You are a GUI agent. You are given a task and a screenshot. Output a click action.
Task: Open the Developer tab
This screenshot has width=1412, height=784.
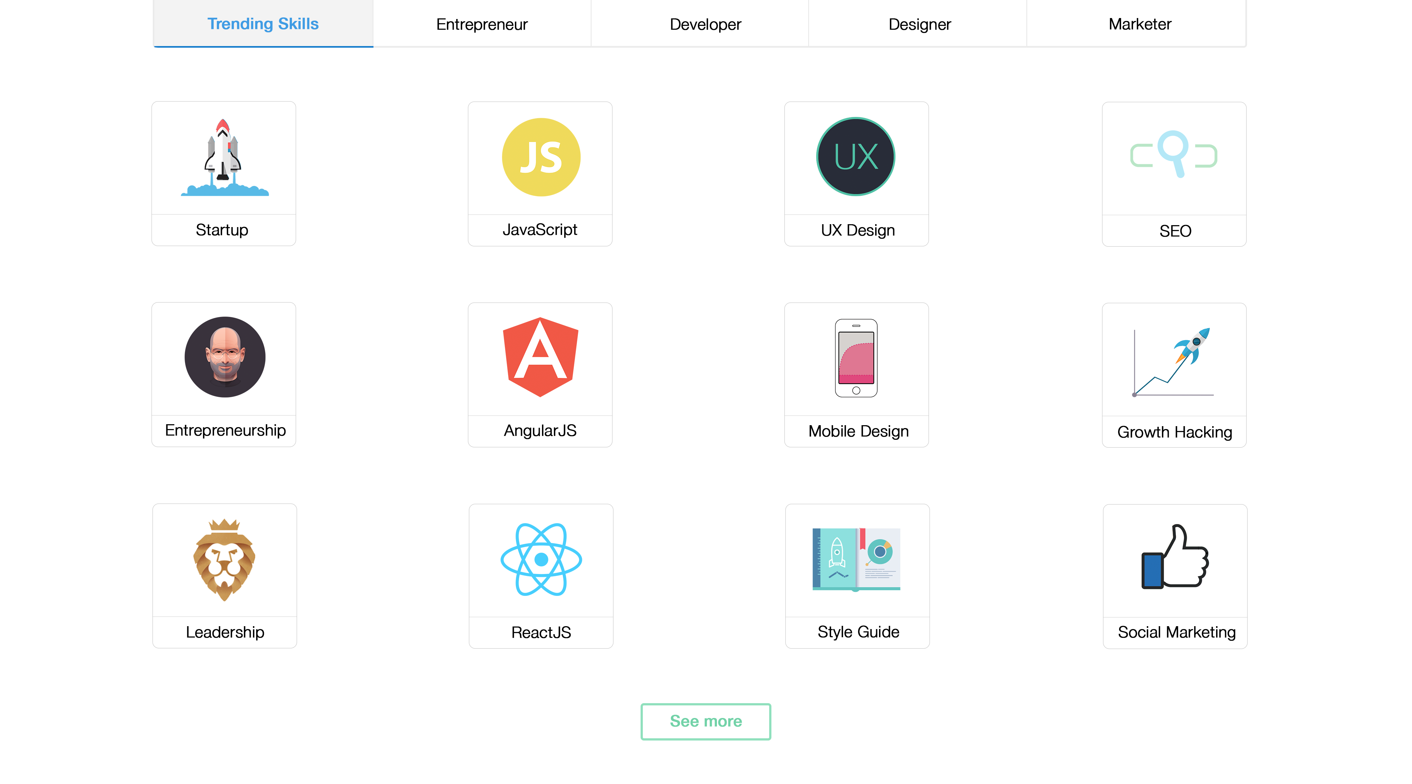705,24
